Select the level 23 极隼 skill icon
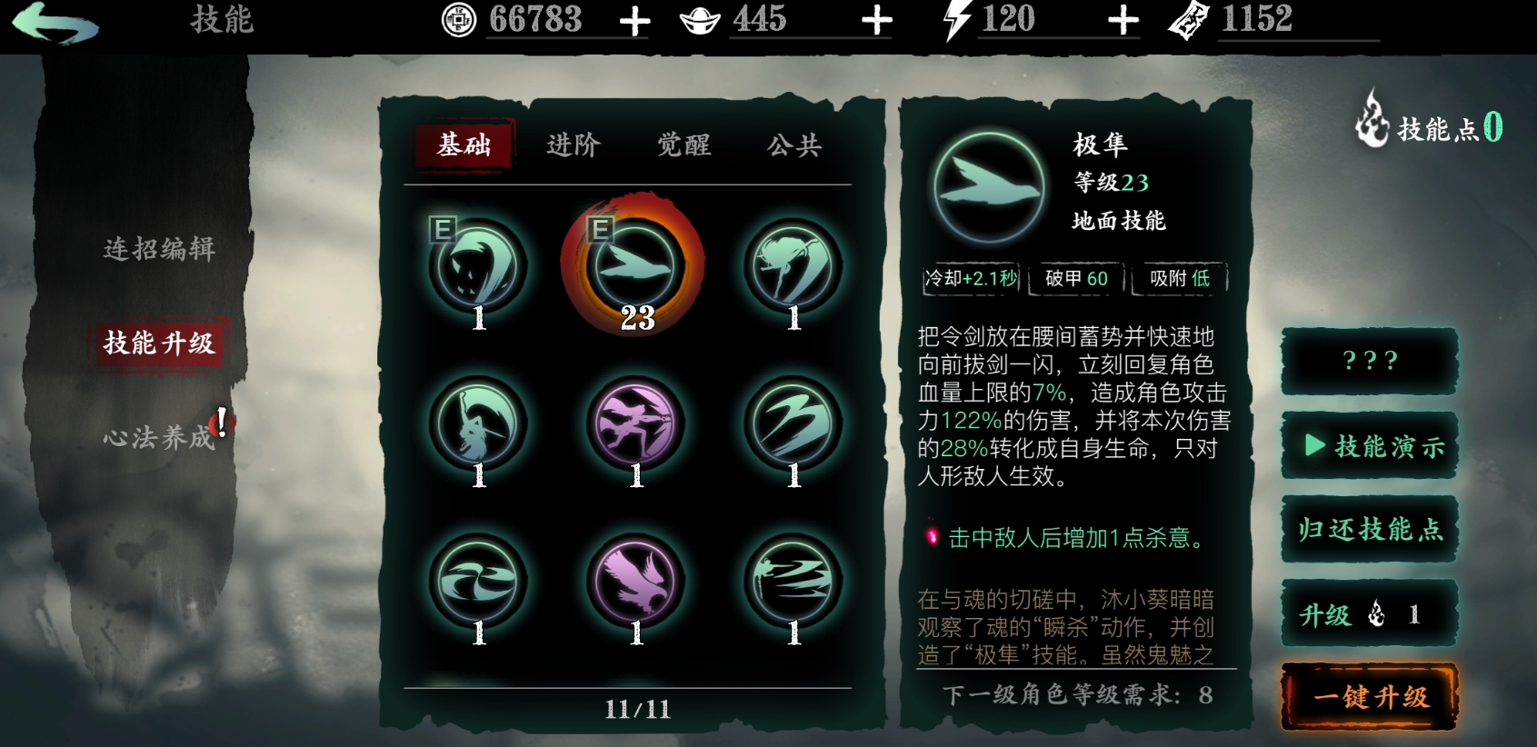 [634, 264]
